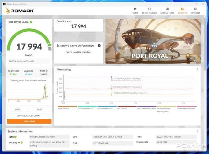Screen dimensions: 209x154
Task: Click the 3DMark logo
Action: [x=20, y=10]
